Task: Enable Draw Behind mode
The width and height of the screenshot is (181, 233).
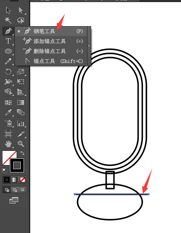Action: click(14, 190)
